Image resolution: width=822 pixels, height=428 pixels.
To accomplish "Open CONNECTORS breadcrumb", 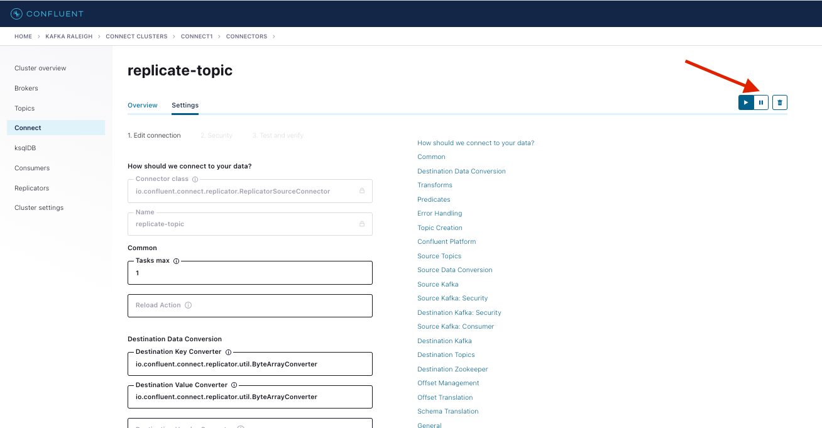I will point(246,36).
